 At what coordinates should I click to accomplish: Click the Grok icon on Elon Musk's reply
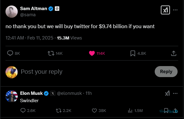(167, 93)
